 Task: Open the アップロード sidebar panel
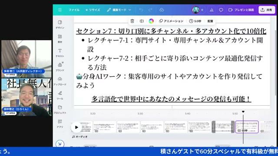point(60,81)
